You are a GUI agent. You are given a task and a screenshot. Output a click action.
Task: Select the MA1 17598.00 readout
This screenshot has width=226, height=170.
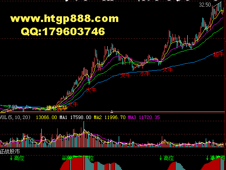pyautogui.click(x=75, y=117)
